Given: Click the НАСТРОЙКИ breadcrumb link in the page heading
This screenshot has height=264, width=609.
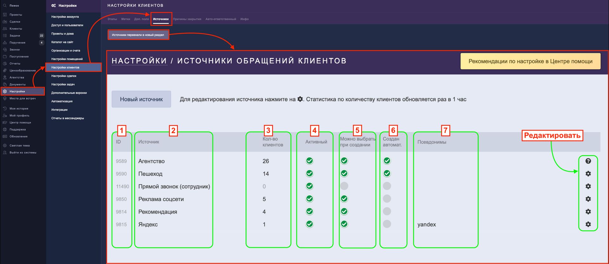Looking at the screenshot, I should click(139, 61).
